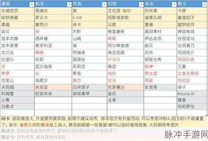This screenshot has height=141, width=208.
Task: Click the red cell 梅根
Action: 53,53
